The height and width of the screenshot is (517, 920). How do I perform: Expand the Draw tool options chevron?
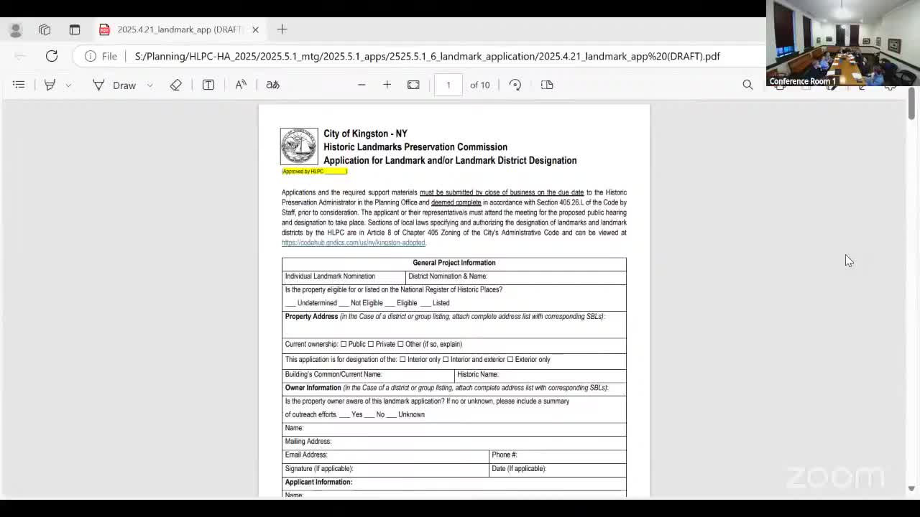point(149,85)
